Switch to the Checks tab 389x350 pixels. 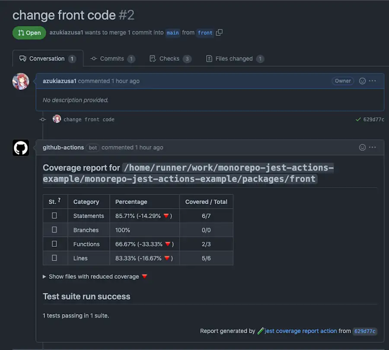pos(170,59)
